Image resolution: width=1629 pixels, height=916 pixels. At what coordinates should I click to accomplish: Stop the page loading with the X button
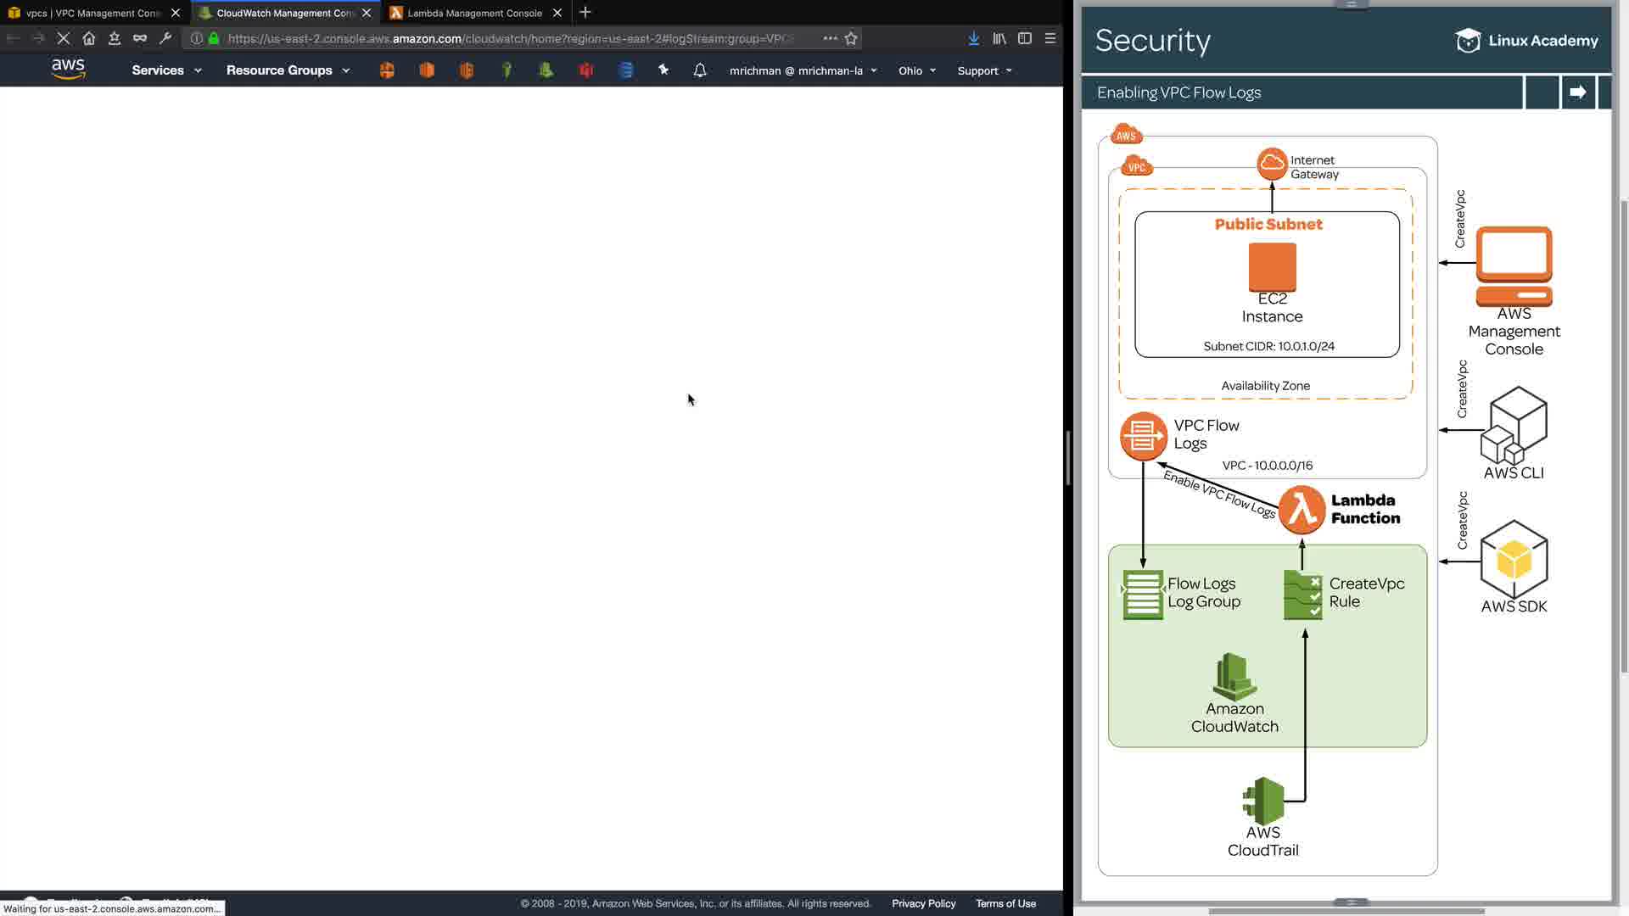point(64,38)
